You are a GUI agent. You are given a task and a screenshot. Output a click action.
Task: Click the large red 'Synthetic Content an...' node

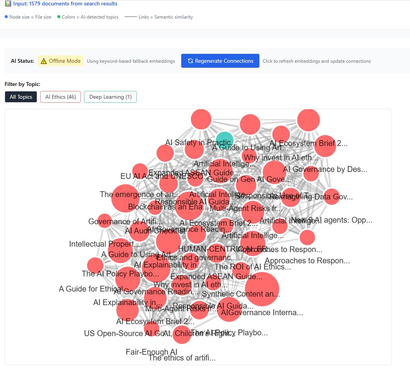[x=262, y=289]
